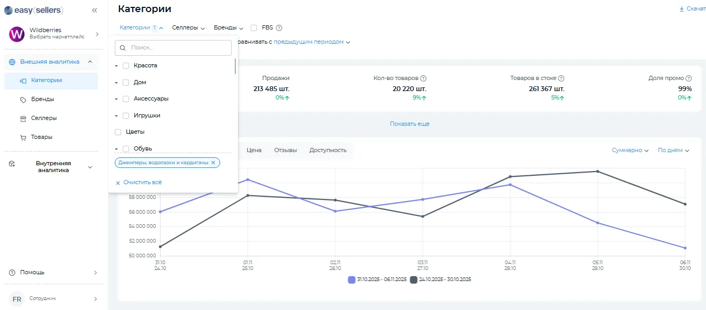Click the Wildberries marketplace logo
Screen dimensions: 706x310
click(17, 34)
